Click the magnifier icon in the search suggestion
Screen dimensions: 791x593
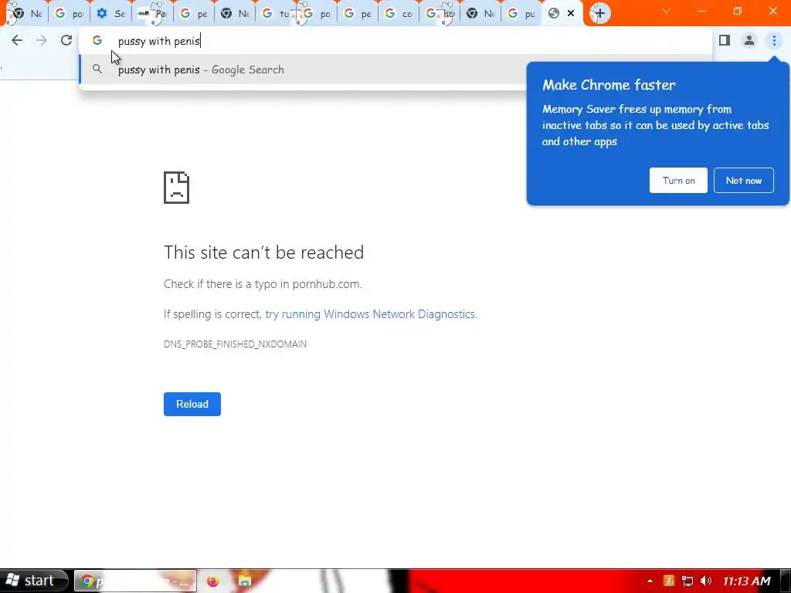(97, 69)
